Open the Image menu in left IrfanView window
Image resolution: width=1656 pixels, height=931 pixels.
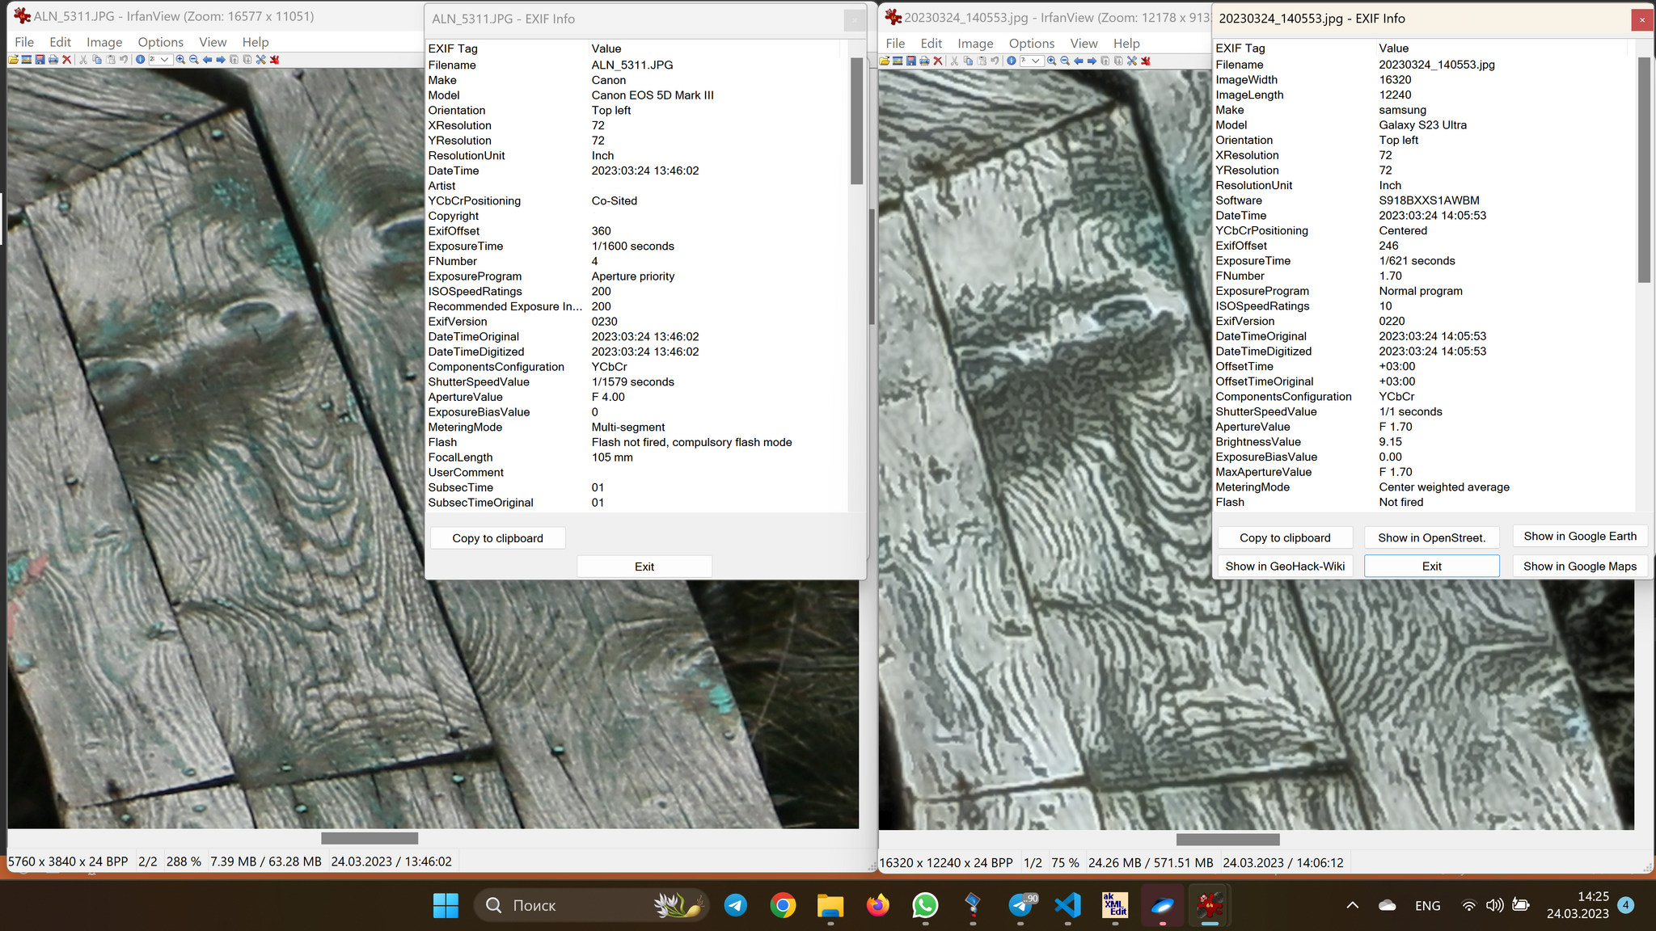[103, 42]
